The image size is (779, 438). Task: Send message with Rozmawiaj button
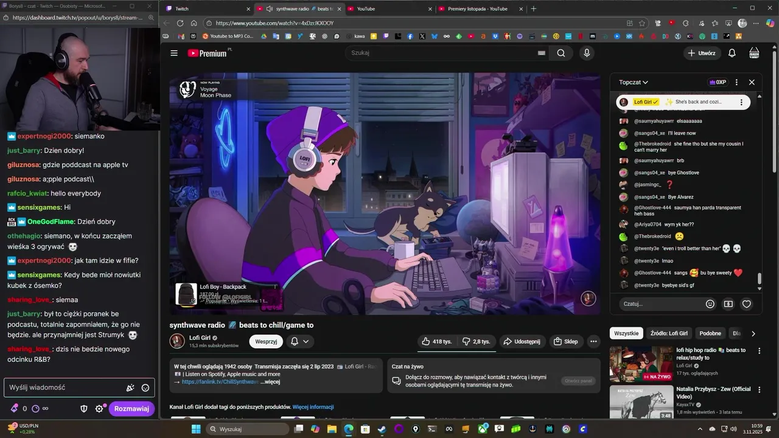[x=131, y=409]
